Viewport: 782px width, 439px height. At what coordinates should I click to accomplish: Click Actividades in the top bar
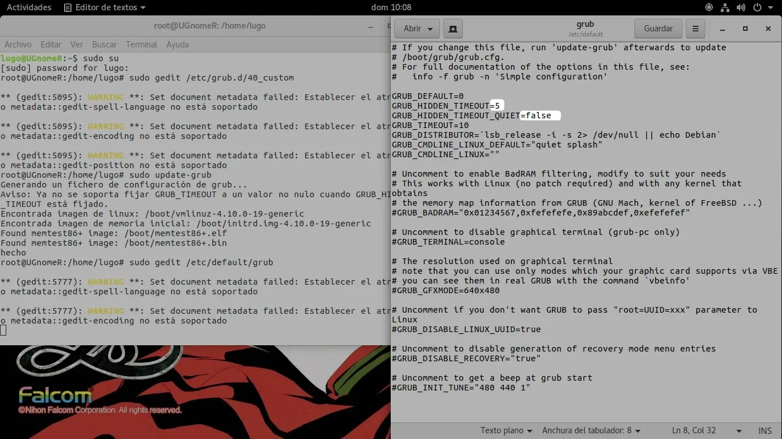click(x=29, y=7)
